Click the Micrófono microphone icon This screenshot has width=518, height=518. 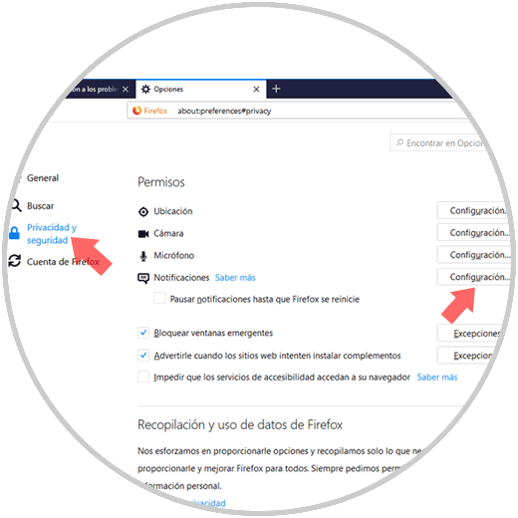point(143,256)
